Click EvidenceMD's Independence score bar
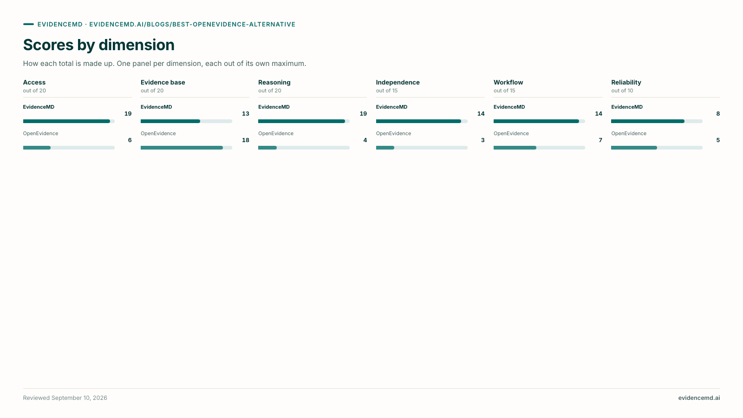 (x=422, y=121)
